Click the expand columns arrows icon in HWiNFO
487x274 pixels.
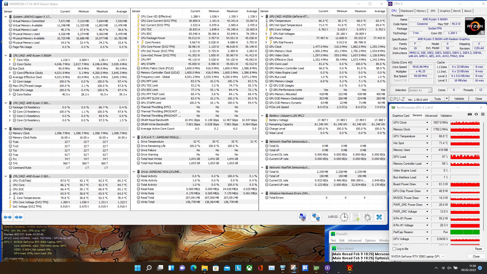[8, 217]
